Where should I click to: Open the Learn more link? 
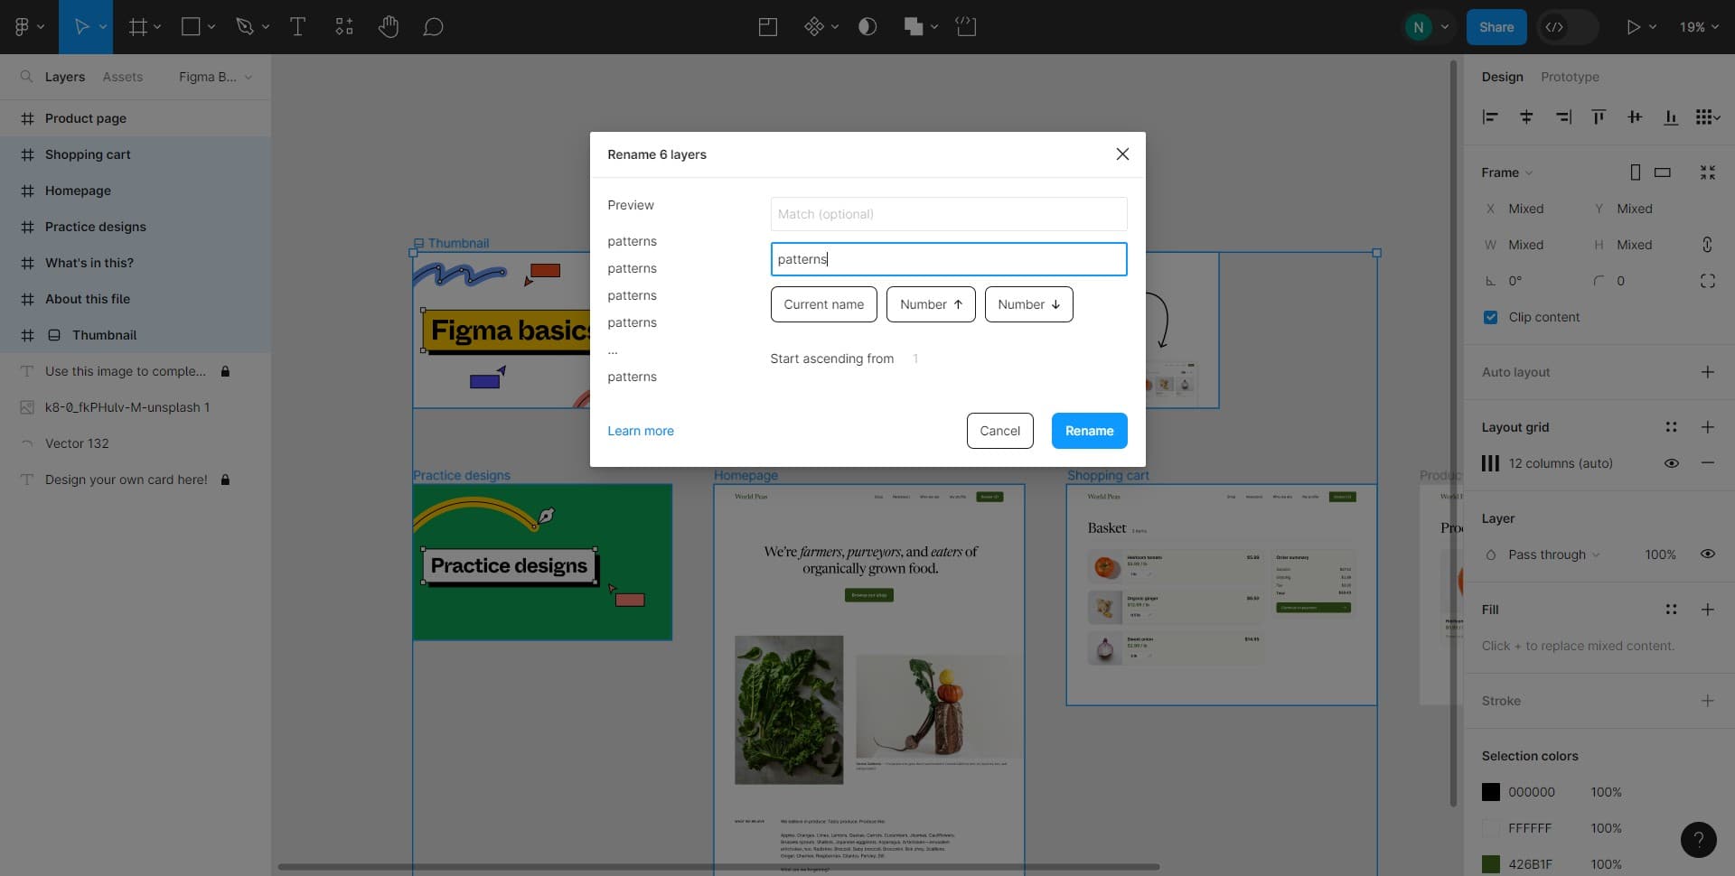coord(640,431)
